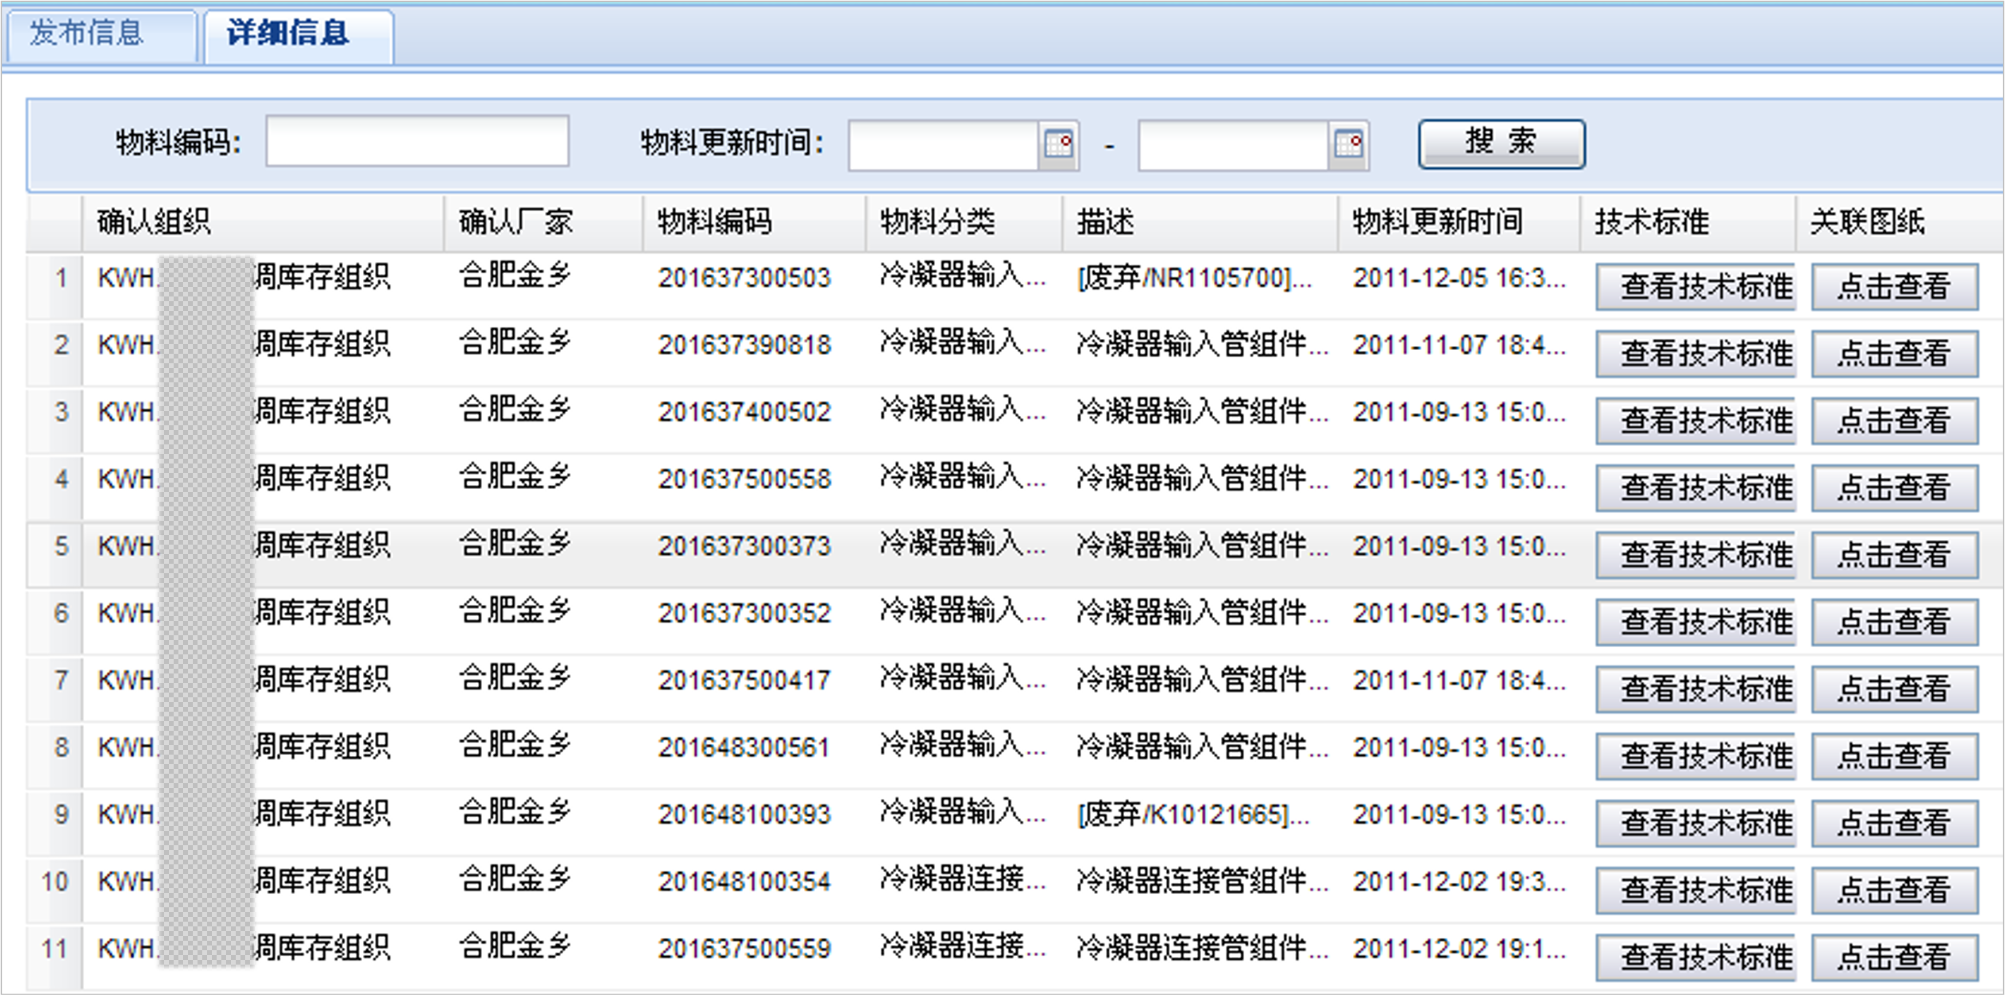The width and height of the screenshot is (2005, 995).
Task: Select row number 3 in the grid
Action: pos(61,412)
